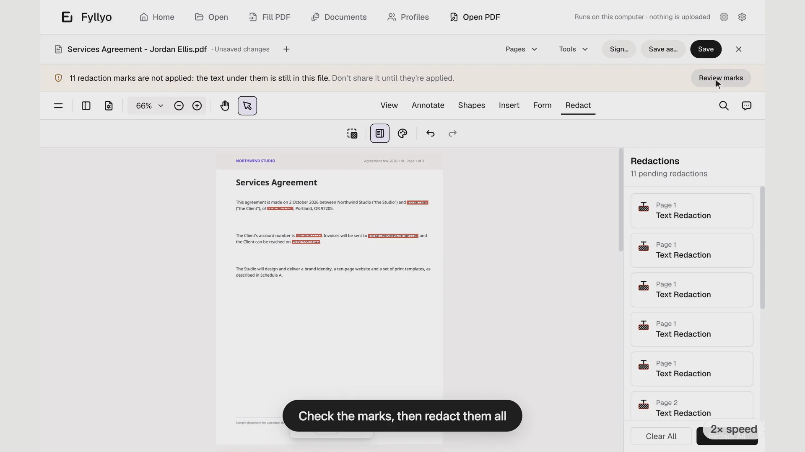805x452 pixels.
Task: Open the hamburger menu icon in toolbar
Action: tap(58, 106)
